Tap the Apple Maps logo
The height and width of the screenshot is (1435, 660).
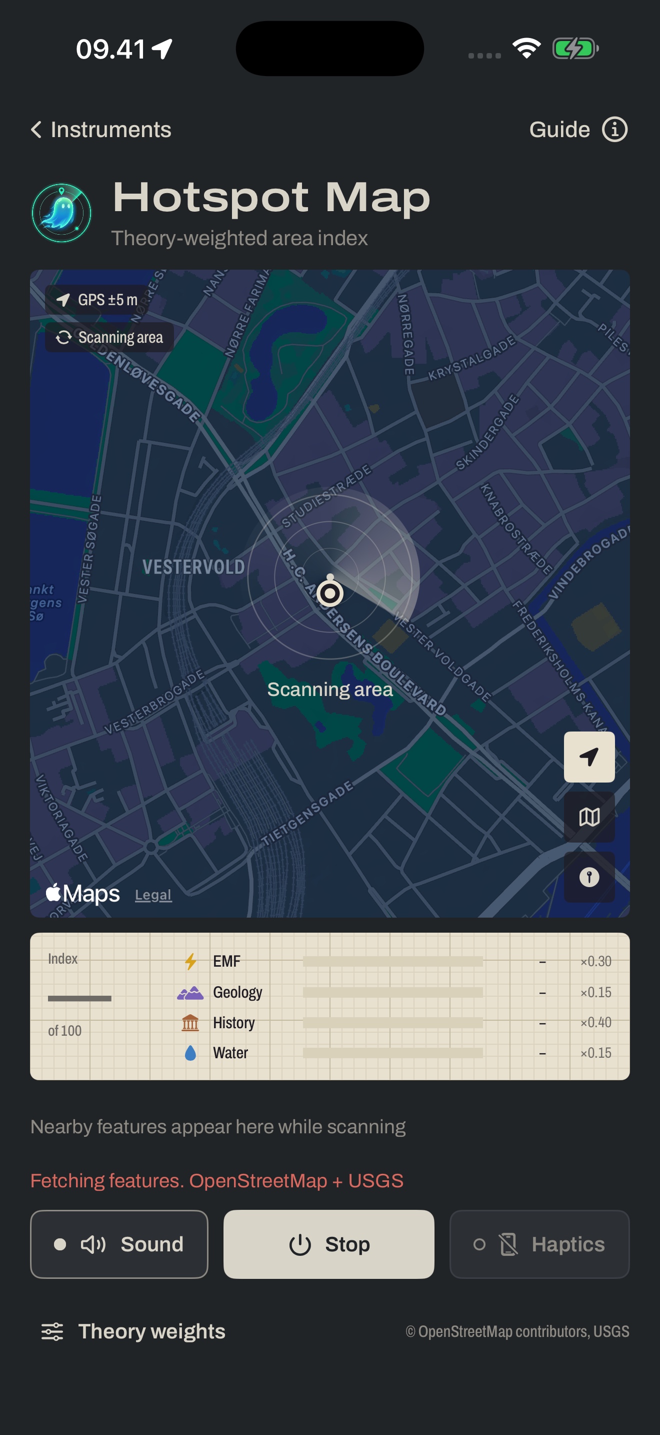82,894
